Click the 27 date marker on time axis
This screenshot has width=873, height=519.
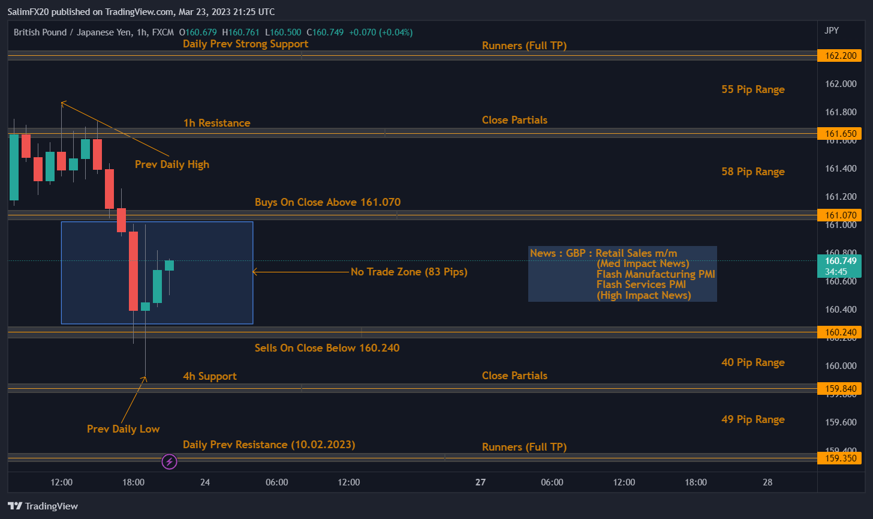[x=480, y=482]
